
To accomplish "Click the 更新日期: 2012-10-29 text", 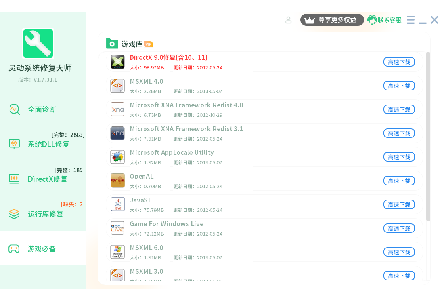I will coord(198,115).
